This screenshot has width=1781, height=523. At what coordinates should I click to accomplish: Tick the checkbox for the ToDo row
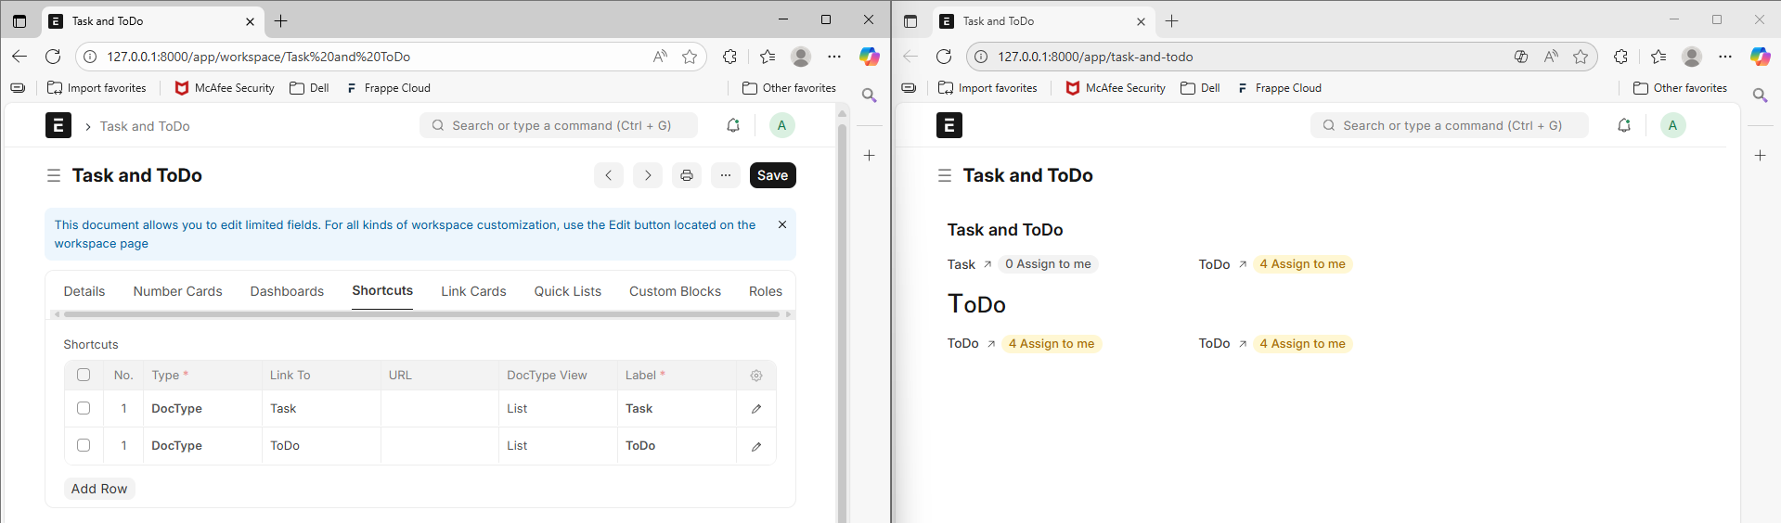(84, 445)
